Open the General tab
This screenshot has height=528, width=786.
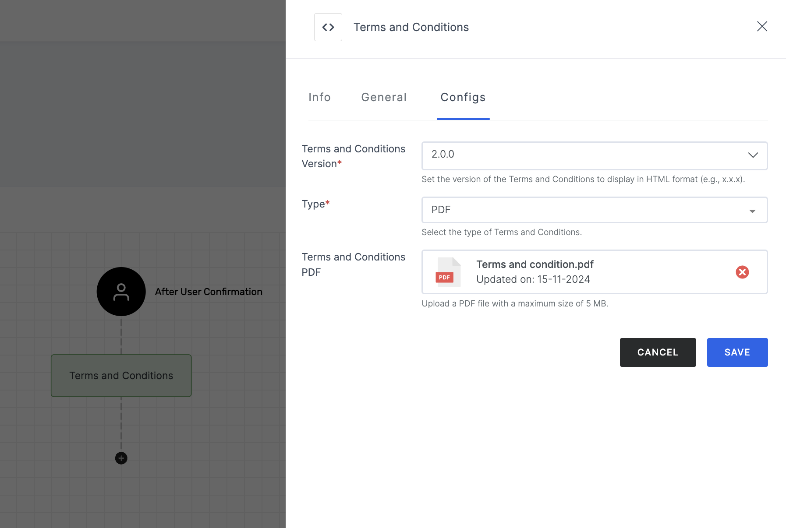click(384, 97)
